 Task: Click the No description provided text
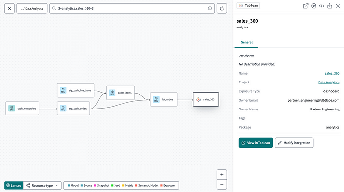(x=257, y=64)
